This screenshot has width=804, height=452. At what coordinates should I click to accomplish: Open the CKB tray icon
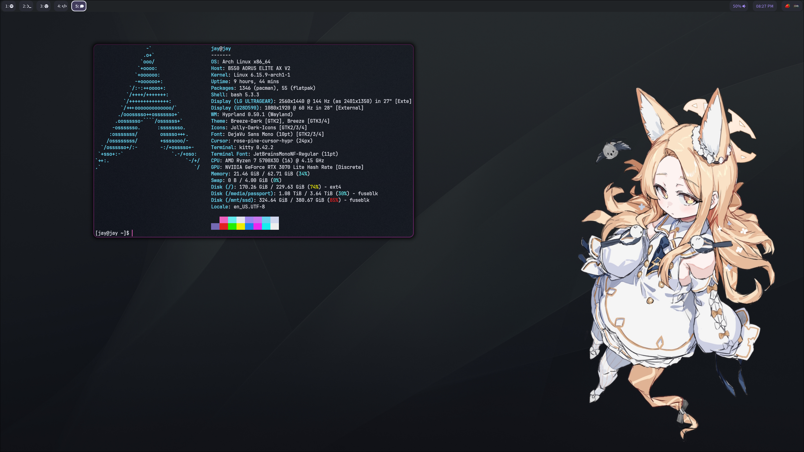(x=796, y=6)
